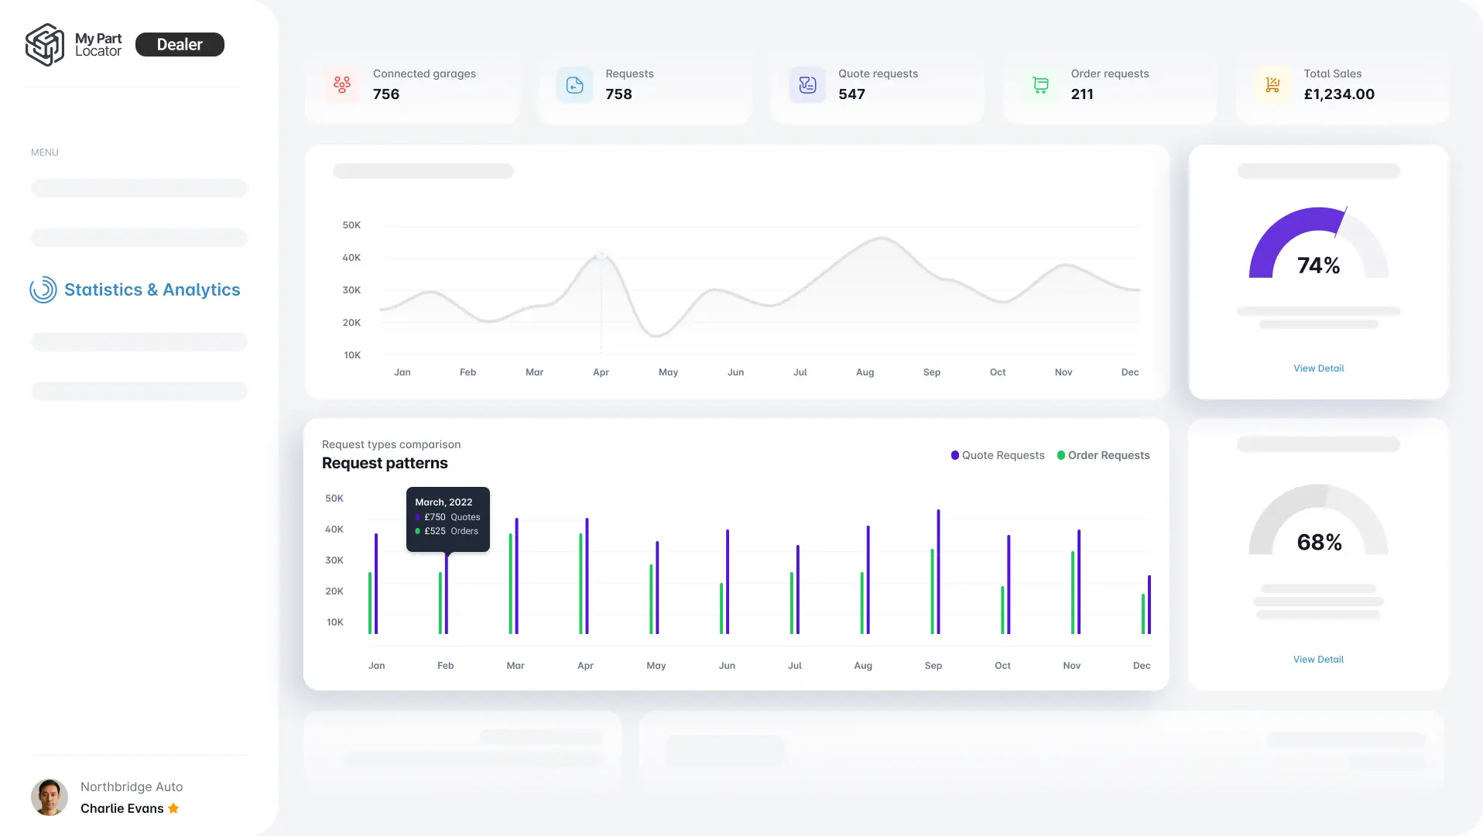This screenshot has width=1483, height=836.
Task: Click the September purple quote bar
Action: tap(938, 571)
